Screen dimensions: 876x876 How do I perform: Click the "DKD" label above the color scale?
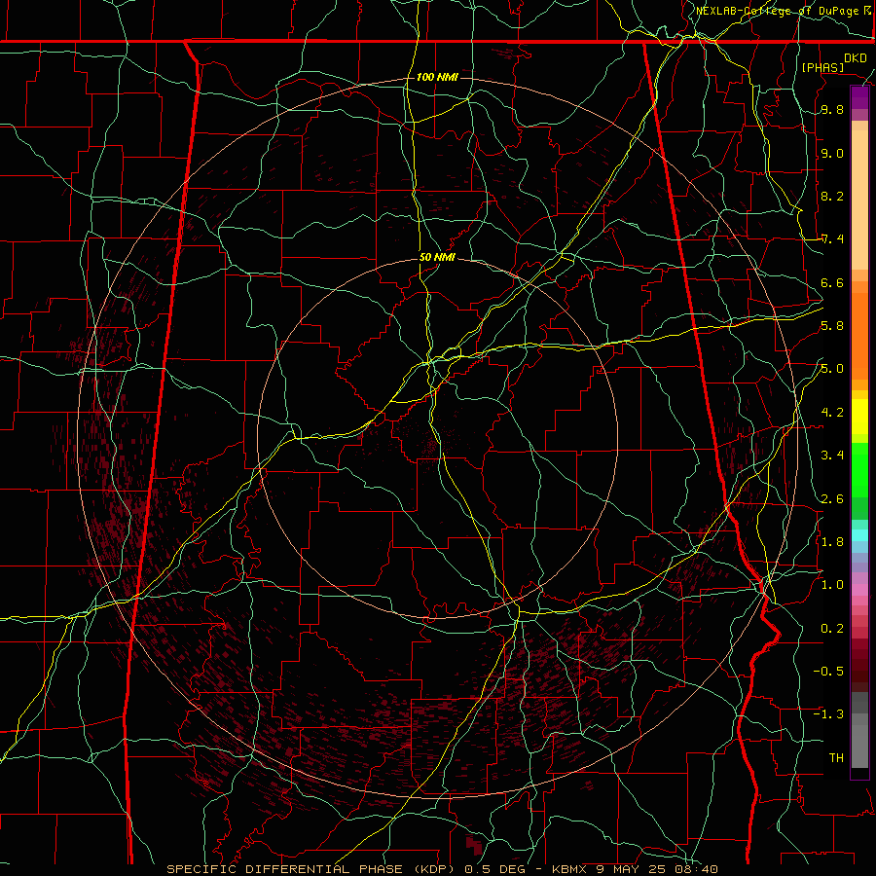pos(856,58)
